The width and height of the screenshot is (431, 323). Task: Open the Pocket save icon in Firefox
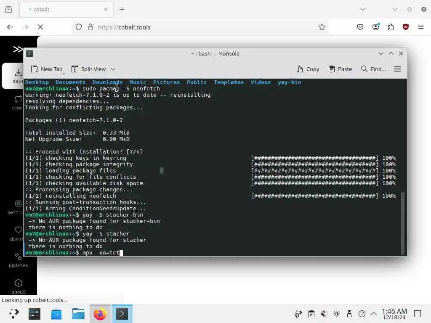[360, 27]
